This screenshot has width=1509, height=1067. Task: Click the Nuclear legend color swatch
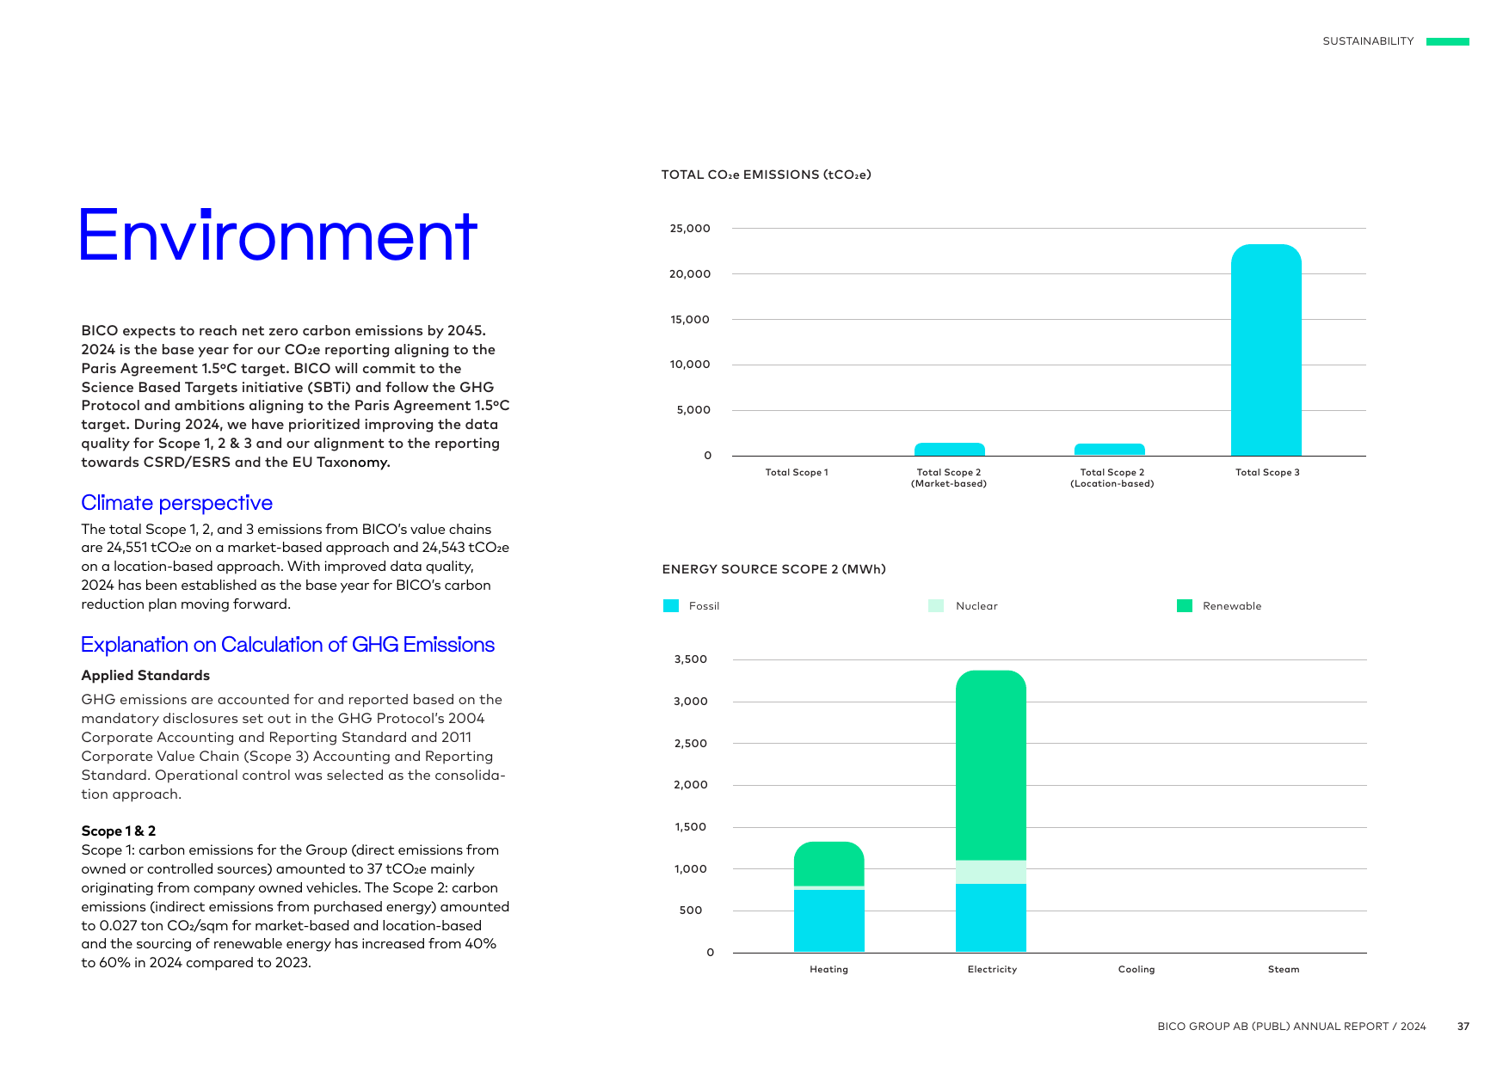tap(936, 606)
